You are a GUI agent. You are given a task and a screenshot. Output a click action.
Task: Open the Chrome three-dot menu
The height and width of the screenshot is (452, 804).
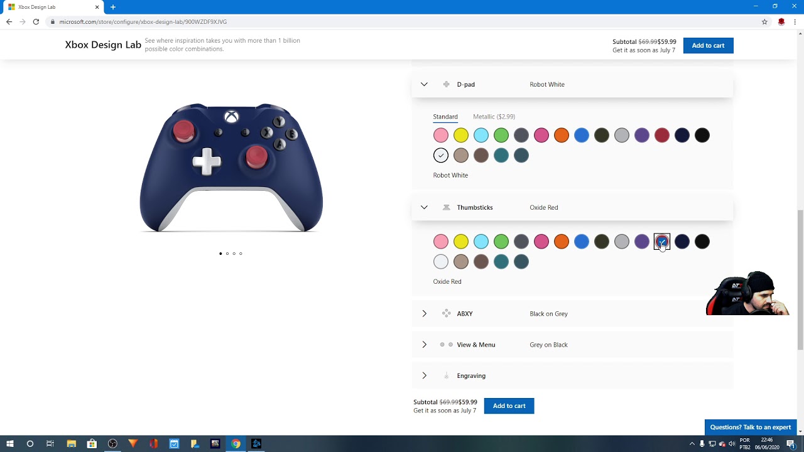795,21
